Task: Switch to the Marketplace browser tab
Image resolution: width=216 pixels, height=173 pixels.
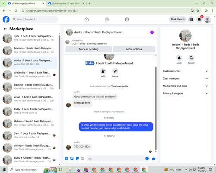Action: coord(66,3)
